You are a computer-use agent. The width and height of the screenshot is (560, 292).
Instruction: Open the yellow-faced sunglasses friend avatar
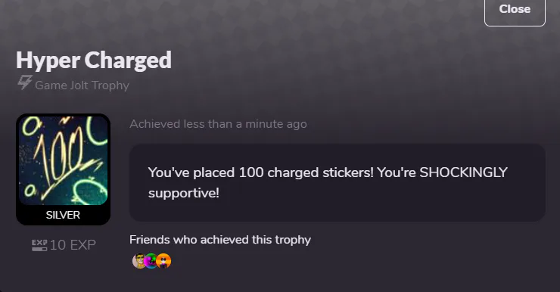click(139, 261)
